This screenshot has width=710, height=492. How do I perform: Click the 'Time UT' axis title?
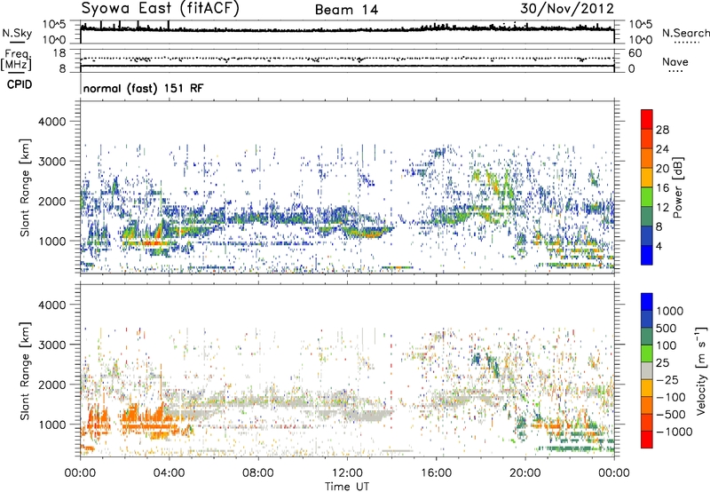347,487
